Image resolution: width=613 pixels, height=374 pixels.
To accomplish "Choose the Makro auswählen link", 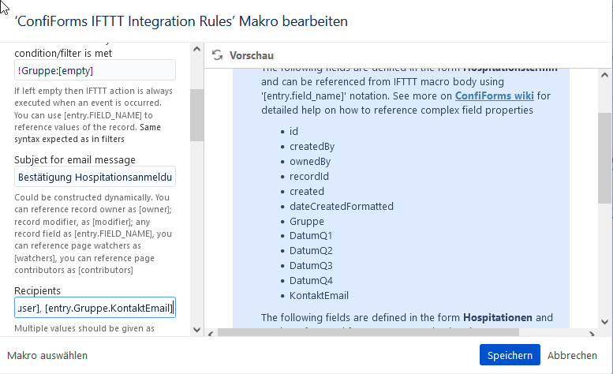I will 47,355.
